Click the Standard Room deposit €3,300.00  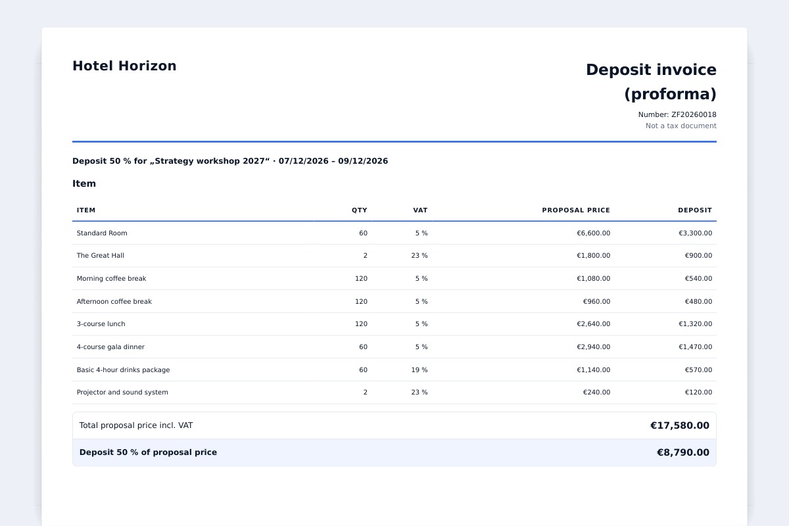[695, 233]
